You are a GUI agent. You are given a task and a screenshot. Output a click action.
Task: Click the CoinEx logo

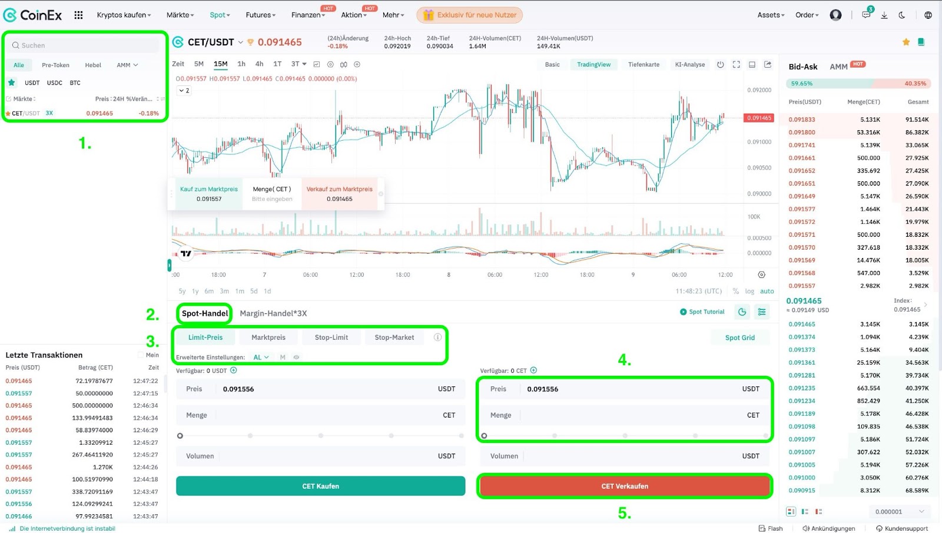coord(32,15)
